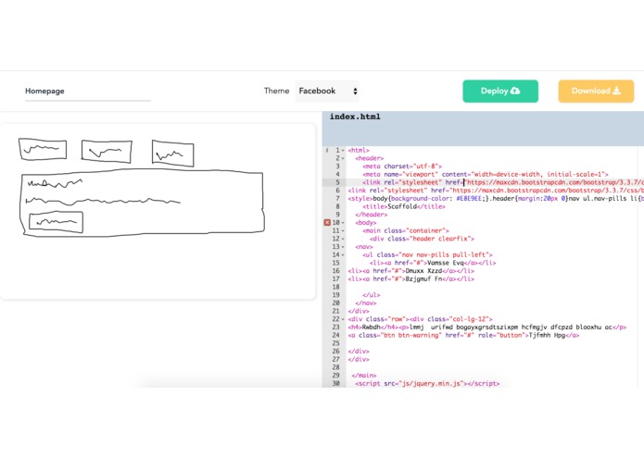
Task: Collapse the ul fold on line 14
Action: click(x=344, y=255)
